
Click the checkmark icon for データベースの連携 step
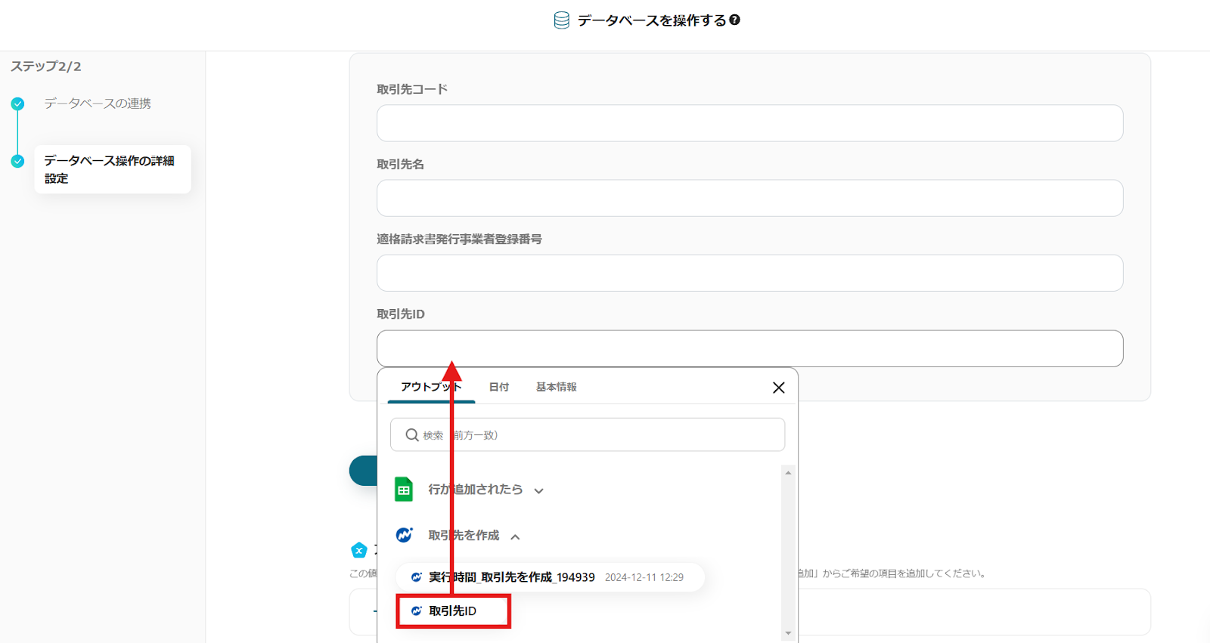click(x=17, y=104)
